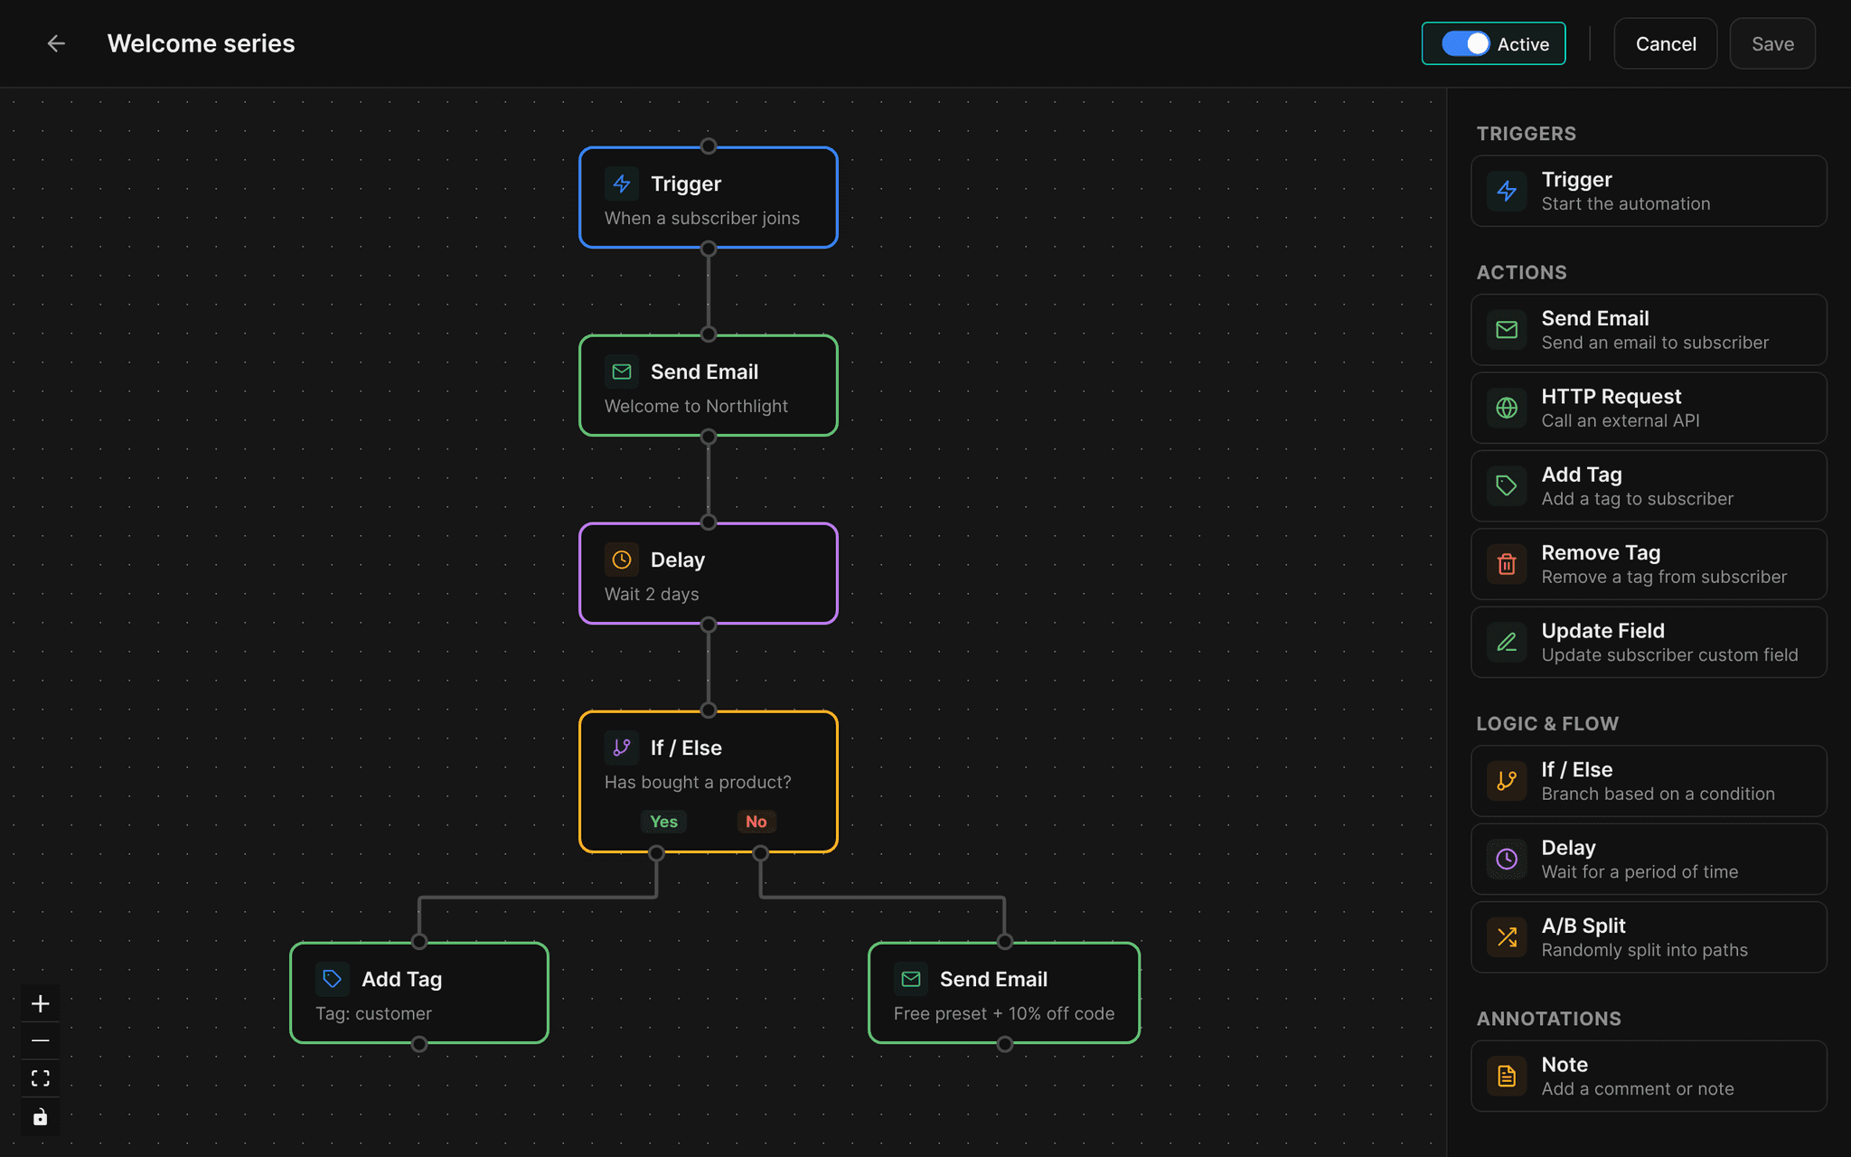Select the Yes branch label

pos(663,822)
